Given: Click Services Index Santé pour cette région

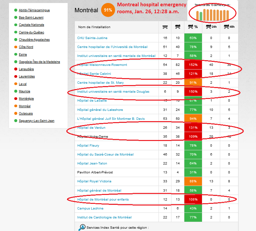Looking at the screenshot, I should click(117, 228).
